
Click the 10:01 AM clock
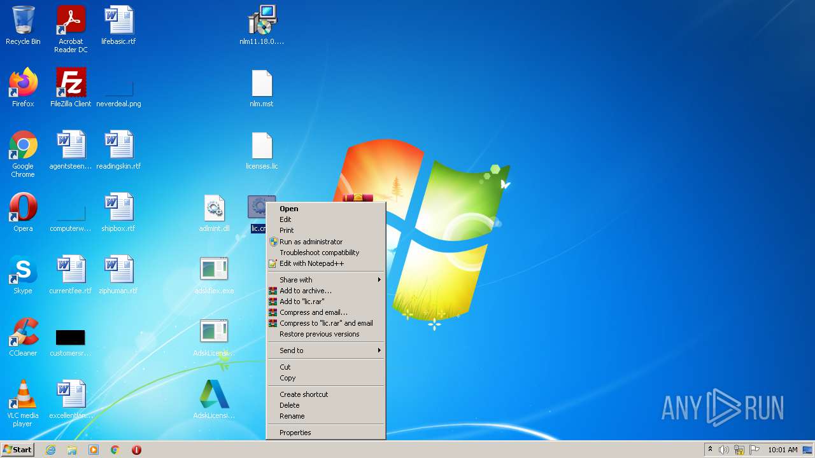tap(783, 450)
